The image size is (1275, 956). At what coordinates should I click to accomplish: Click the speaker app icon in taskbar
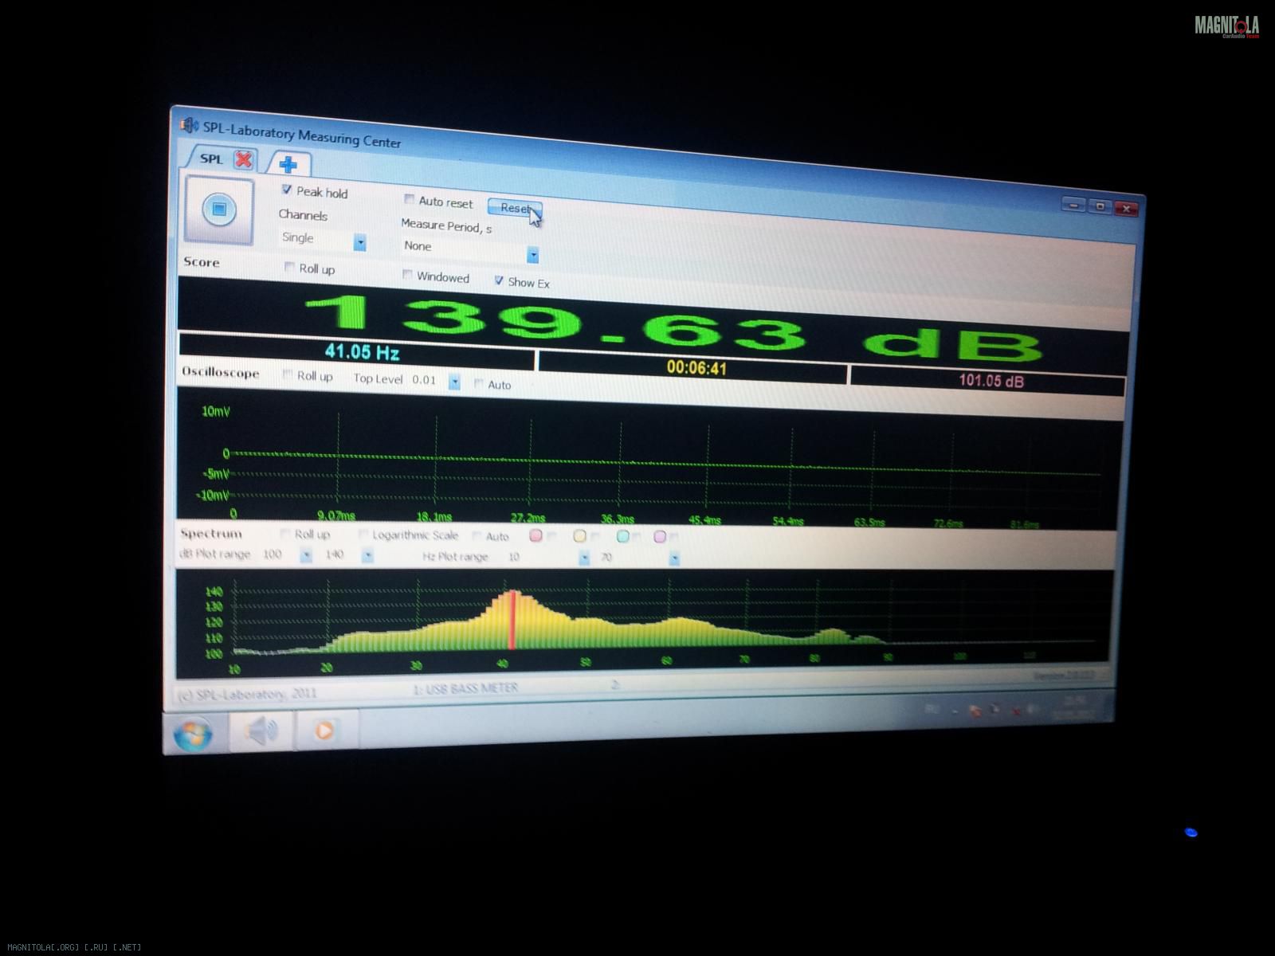261,731
